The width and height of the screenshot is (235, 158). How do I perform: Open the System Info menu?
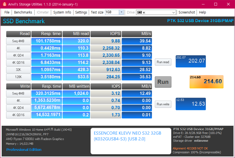pyautogui.click(x=62, y=12)
